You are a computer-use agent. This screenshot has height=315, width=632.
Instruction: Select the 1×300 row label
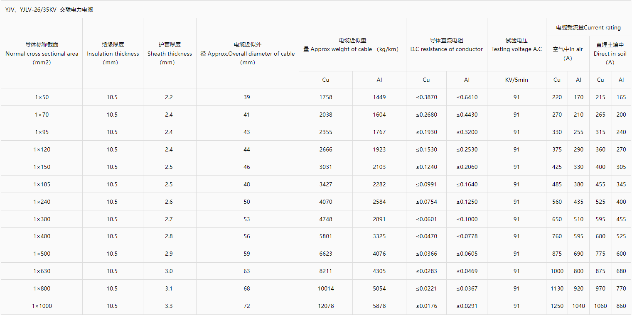[x=42, y=219]
